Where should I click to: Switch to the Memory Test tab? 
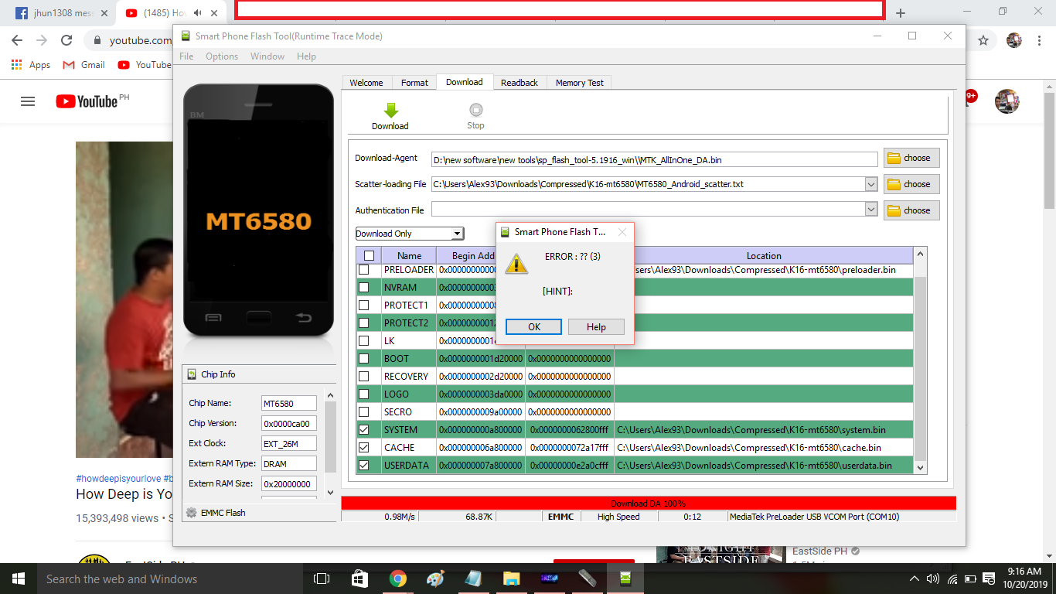[580, 83]
